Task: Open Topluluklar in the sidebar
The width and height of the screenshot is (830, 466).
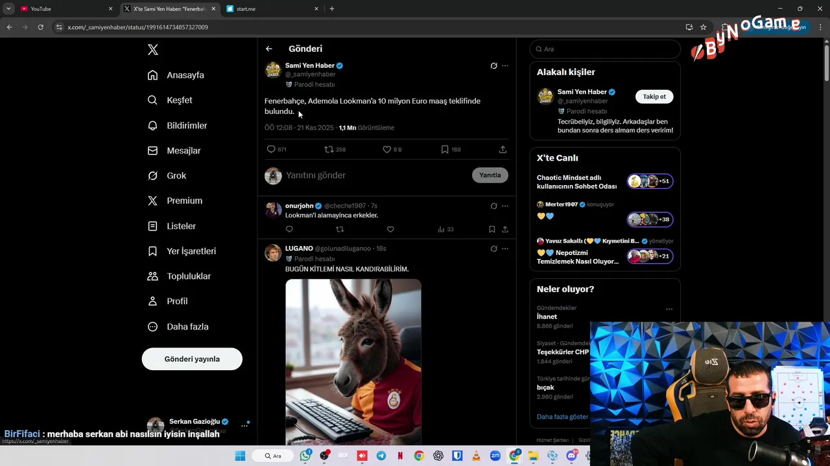Action: [x=179, y=276]
